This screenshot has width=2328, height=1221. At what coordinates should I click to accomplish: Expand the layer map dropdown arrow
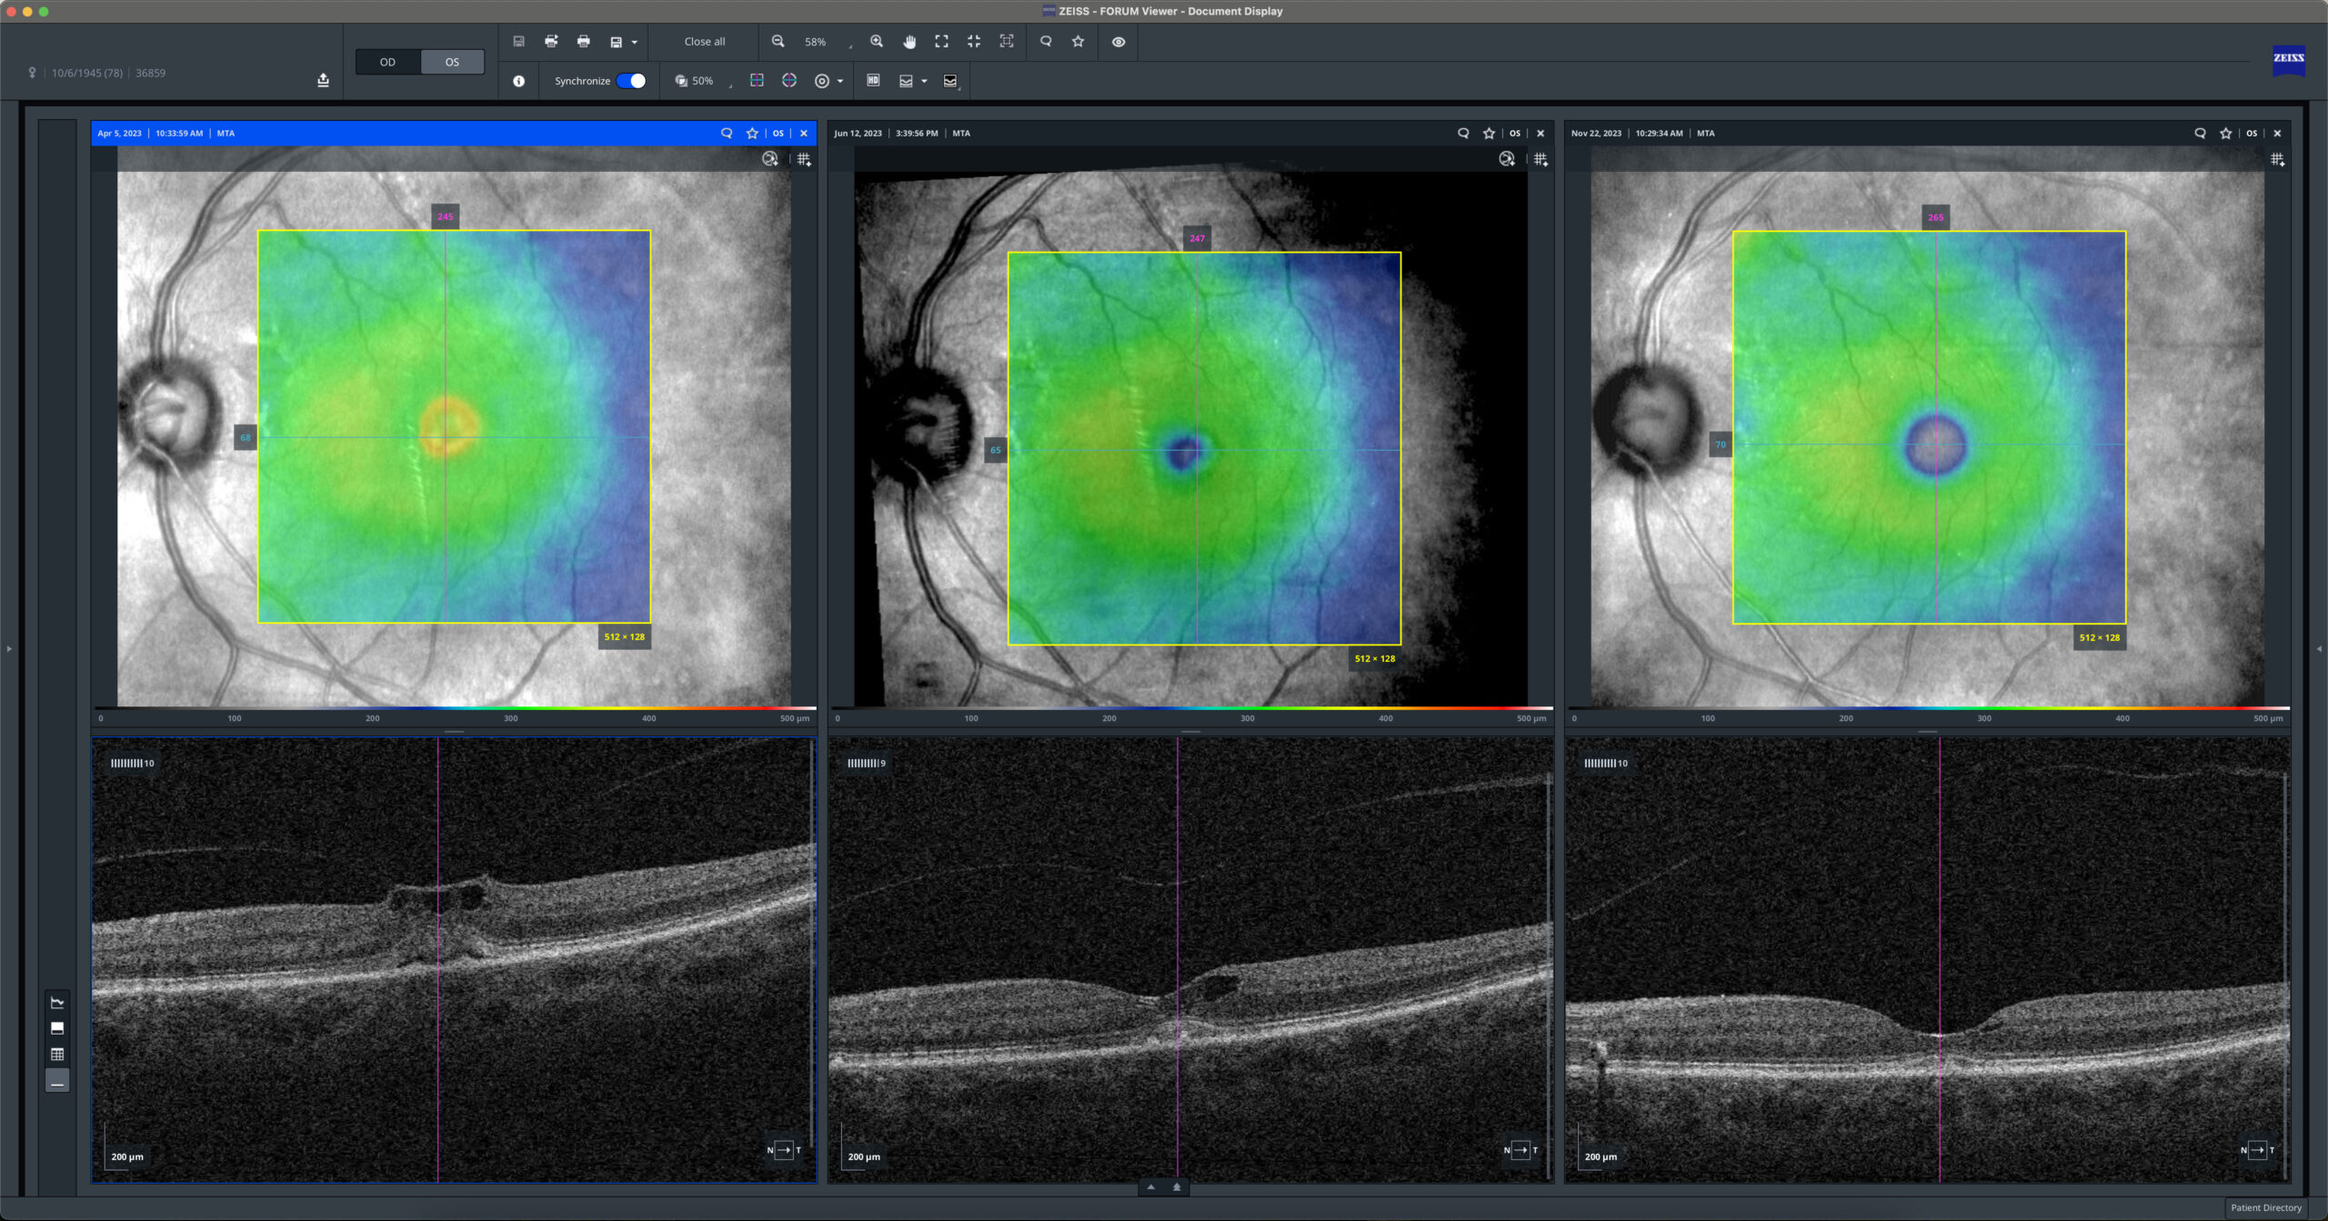point(924,82)
